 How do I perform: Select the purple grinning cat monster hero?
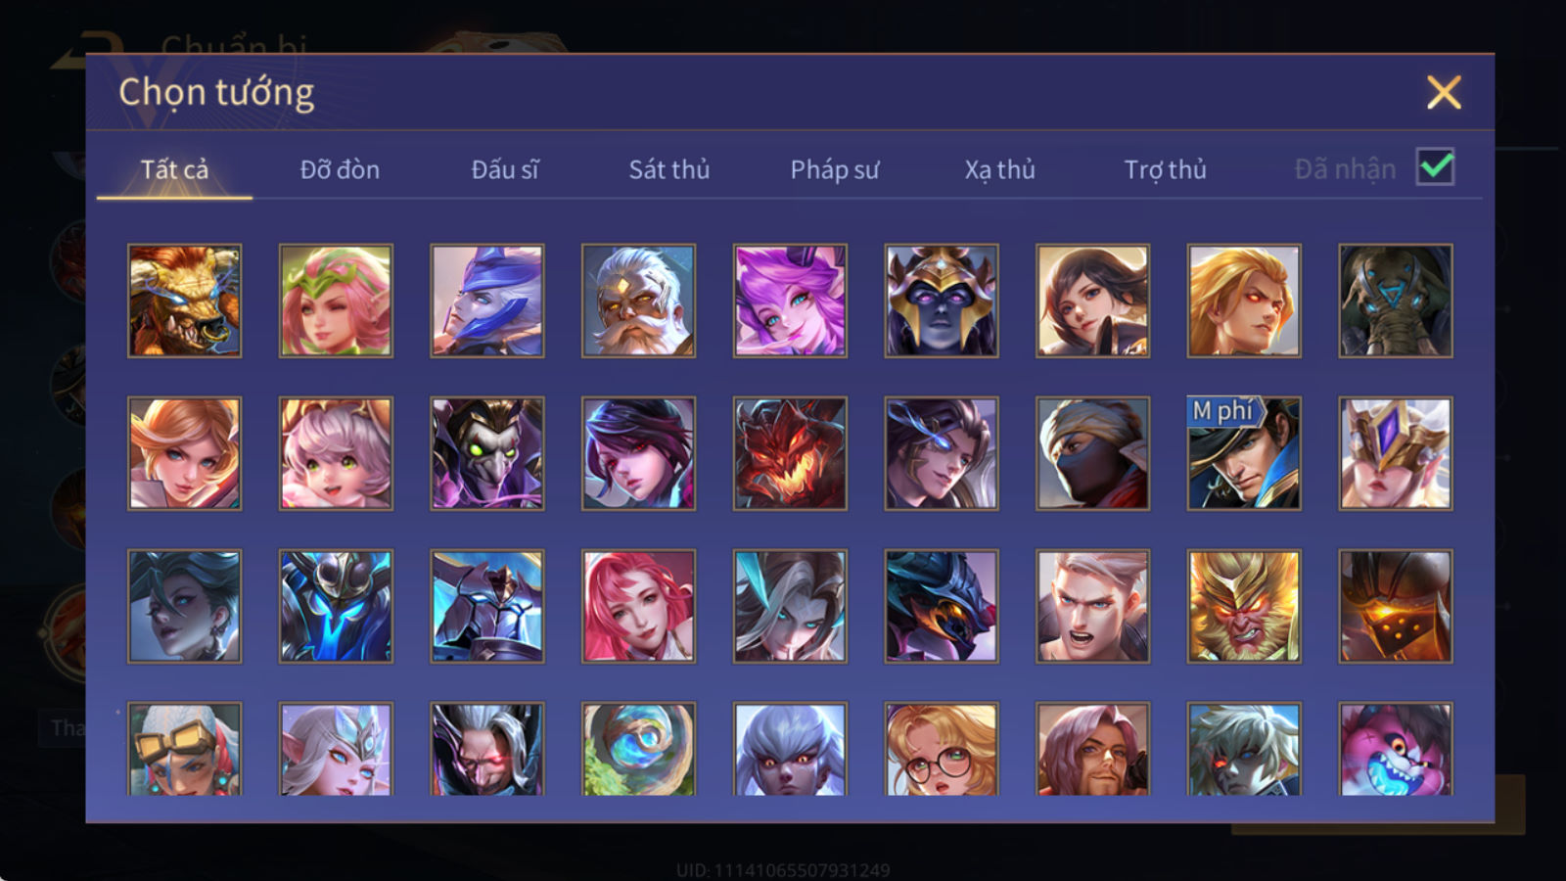pos(1396,749)
